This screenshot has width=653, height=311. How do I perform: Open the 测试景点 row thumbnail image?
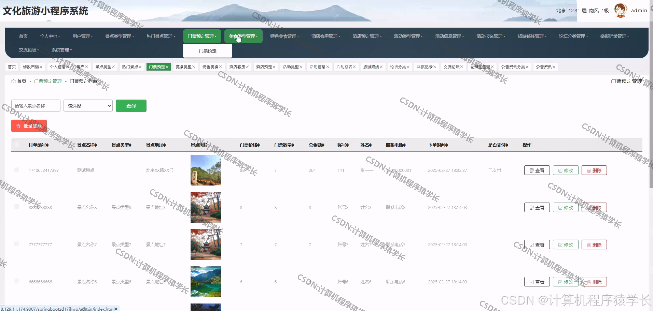click(x=206, y=170)
